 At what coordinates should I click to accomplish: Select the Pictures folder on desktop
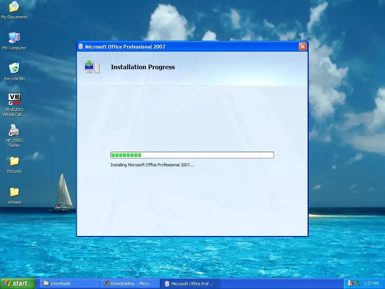[14, 165]
